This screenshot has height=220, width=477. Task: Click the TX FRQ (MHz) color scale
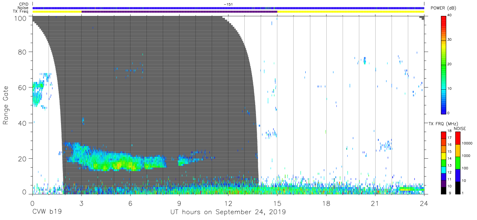tap(444, 163)
